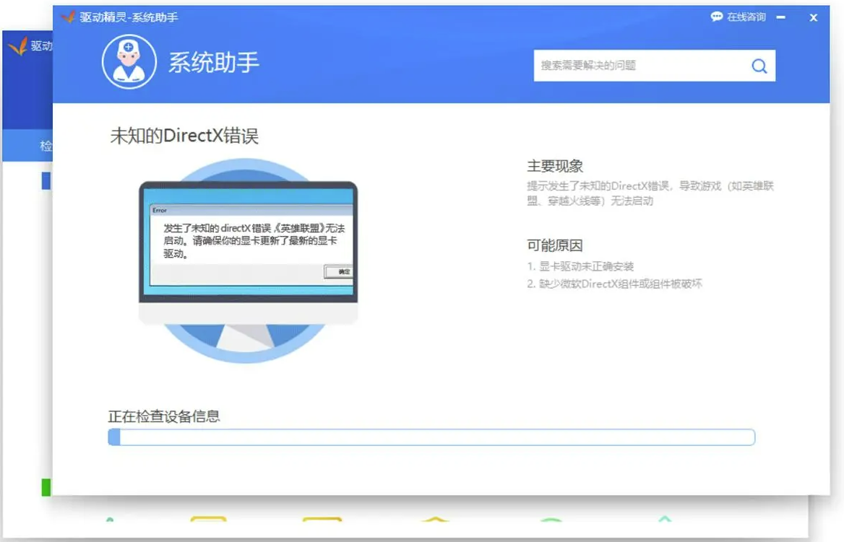This screenshot has height=542, width=844.
Task: Click the 正在检查设备信息 status text
Action: point(164,416)
